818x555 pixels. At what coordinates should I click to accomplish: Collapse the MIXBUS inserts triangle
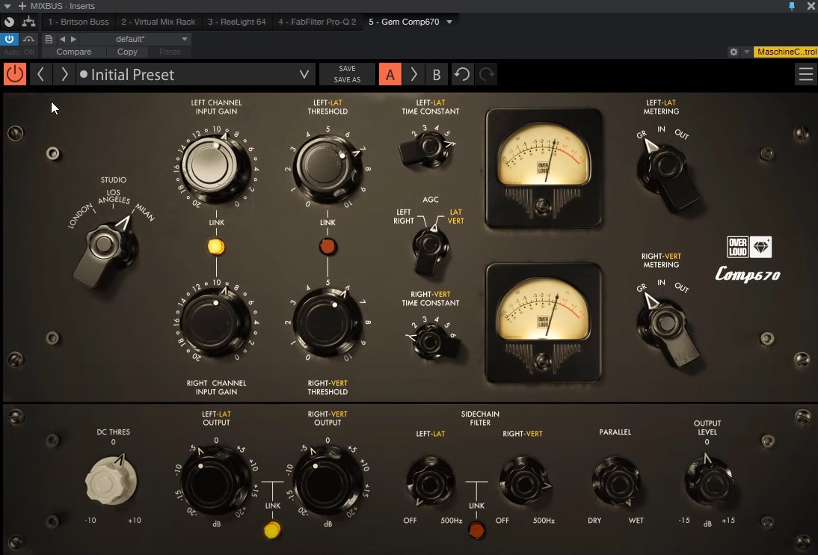click(7, 6)
